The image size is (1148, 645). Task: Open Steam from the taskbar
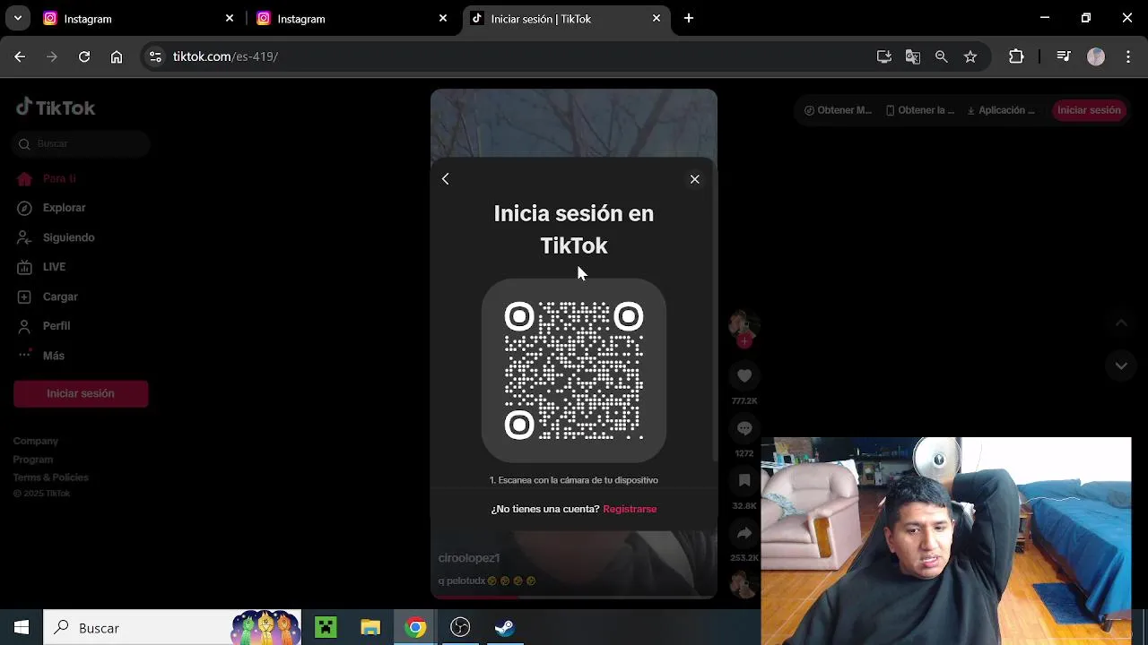505,628
